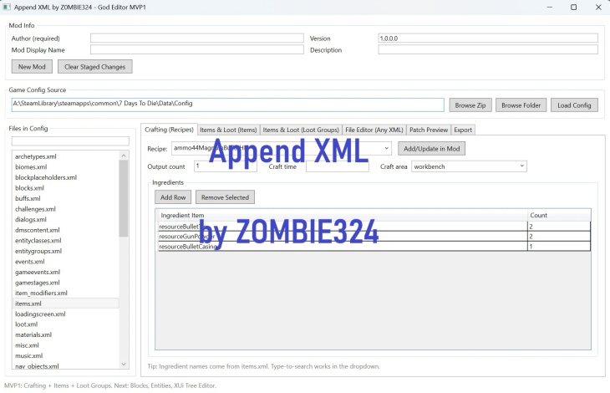Select challenges.xml in the file list
610x393 pixels.
65,209
